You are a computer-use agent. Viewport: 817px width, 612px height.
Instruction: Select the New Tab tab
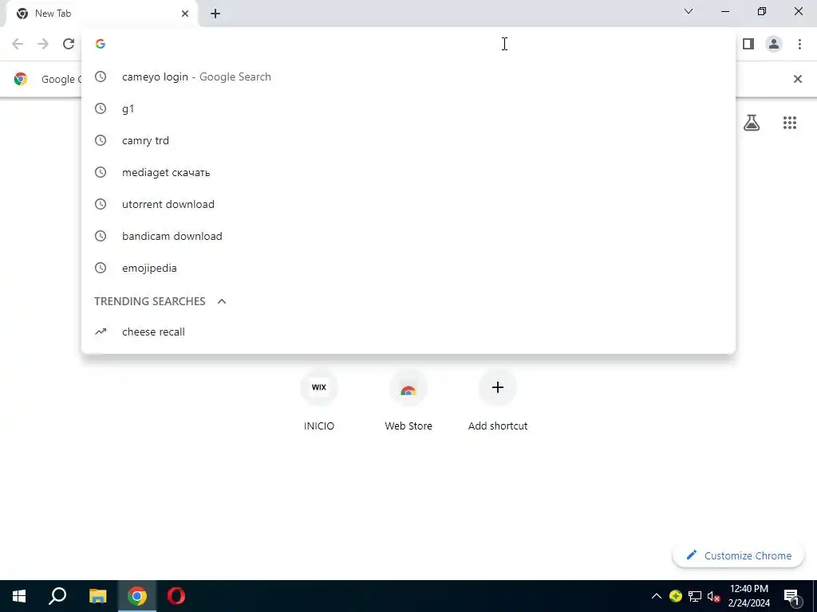coord(102,14)
